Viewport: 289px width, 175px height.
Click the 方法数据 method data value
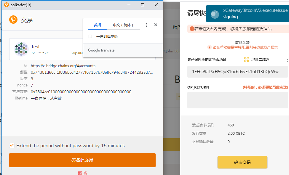81,92
